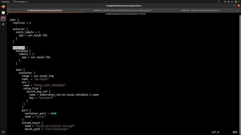The image size is (241, 135).
Task: Click the key = "password" line
Action: pyautogui.click(x=41, y=98)
